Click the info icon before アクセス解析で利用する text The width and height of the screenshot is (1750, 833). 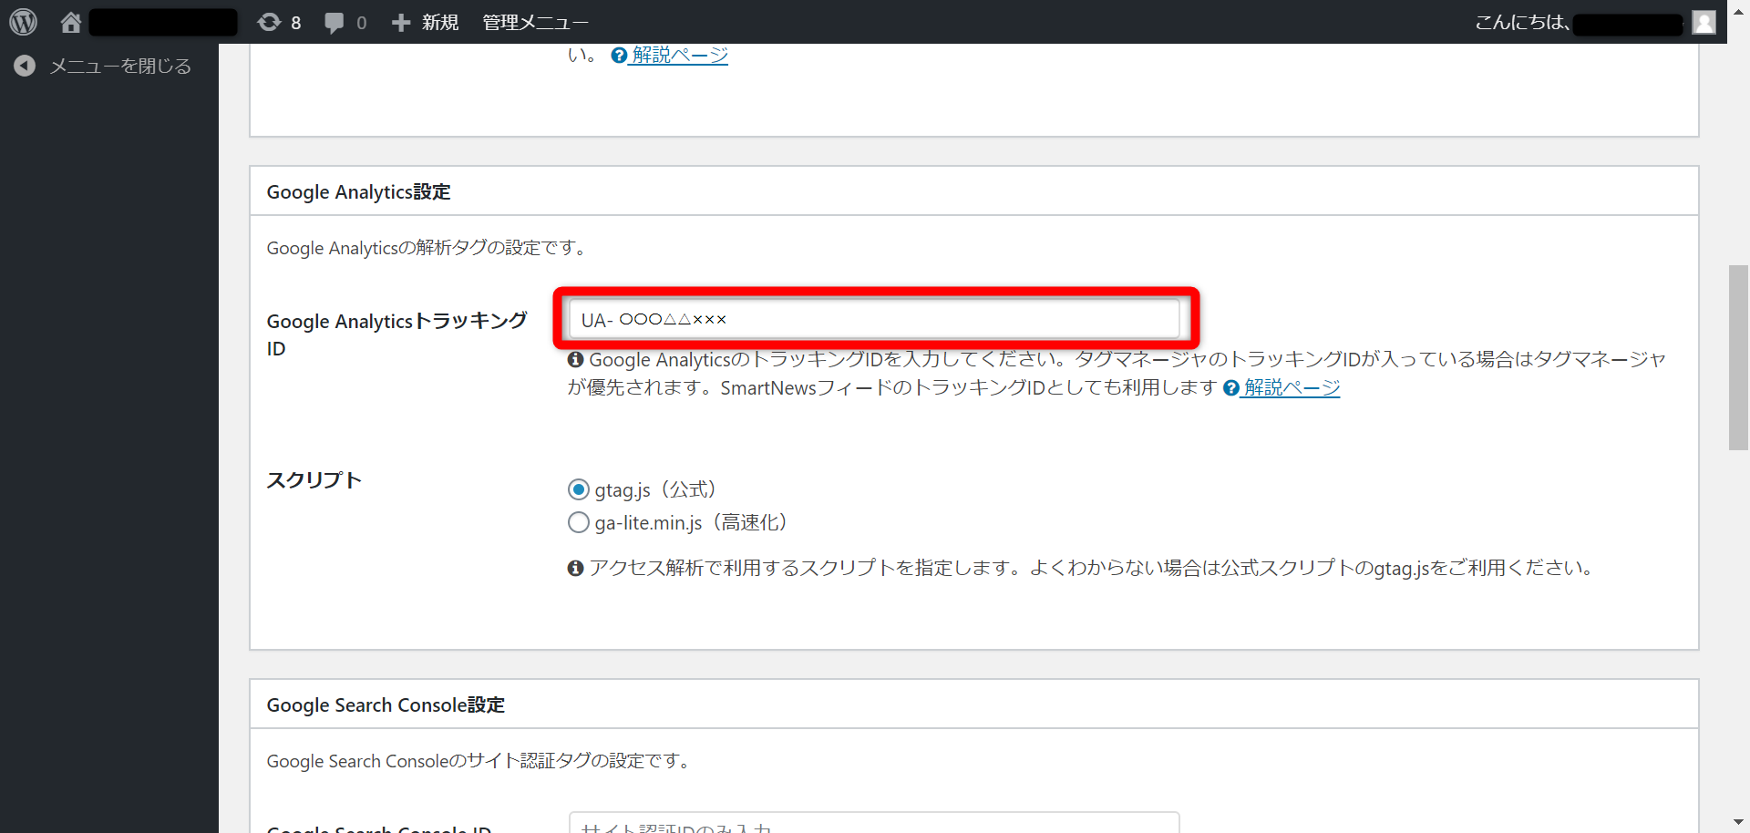tap(575, 569)
